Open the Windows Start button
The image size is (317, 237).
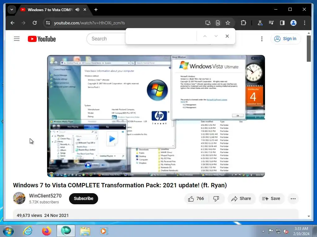click(8, 231)
